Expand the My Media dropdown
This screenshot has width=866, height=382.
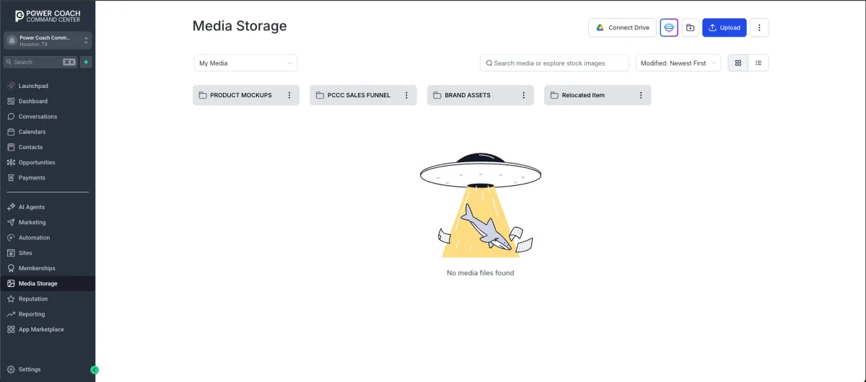click(x=245, y=63)
